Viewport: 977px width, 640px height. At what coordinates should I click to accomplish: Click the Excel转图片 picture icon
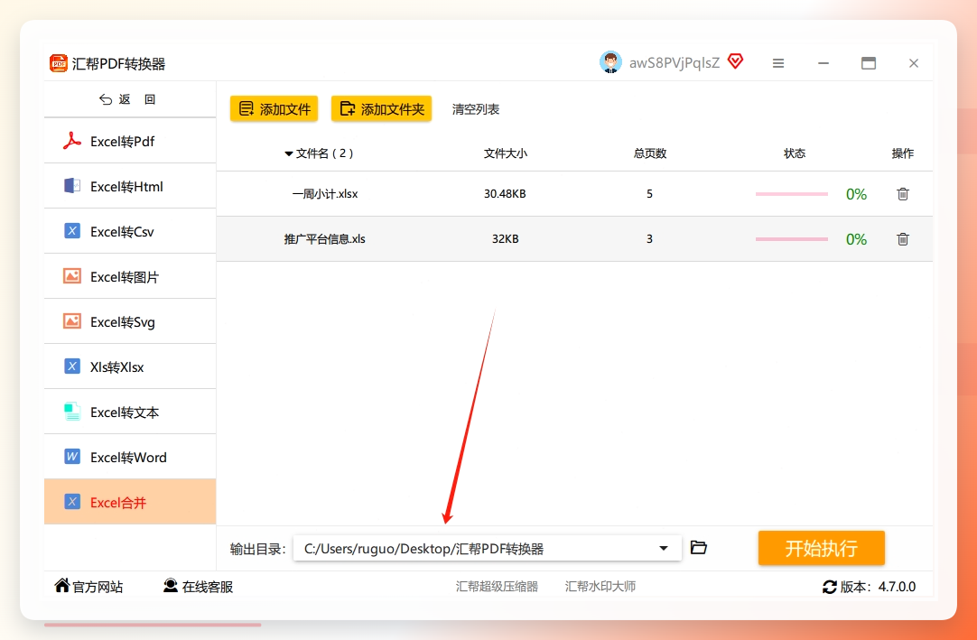(72, 276)
